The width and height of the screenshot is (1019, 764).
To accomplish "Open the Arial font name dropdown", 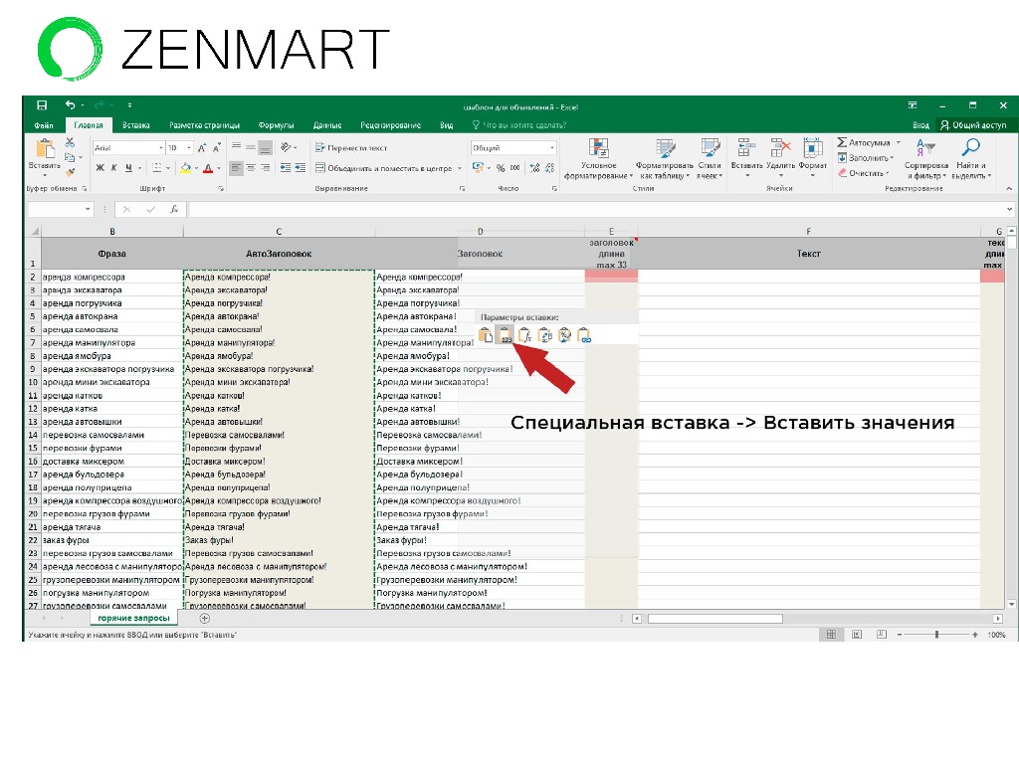I will point(160,148).
